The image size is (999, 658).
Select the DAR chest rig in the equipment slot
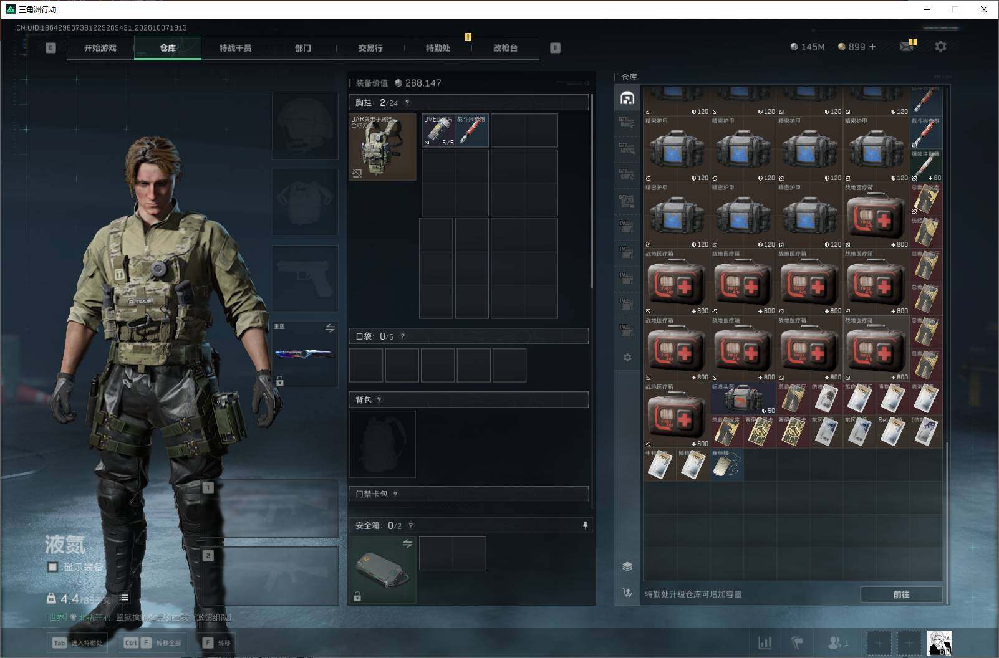coord(382,147)
